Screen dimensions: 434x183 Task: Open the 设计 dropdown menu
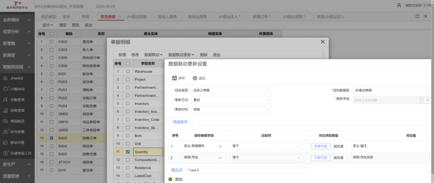click(48, 25)
